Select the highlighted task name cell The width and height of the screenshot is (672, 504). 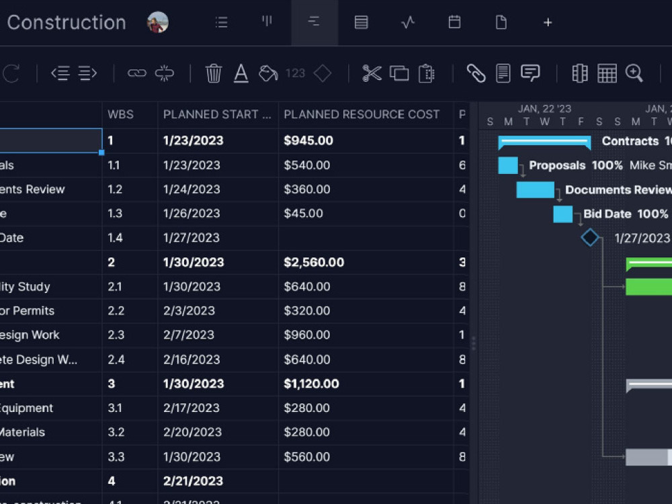(50, 140)
